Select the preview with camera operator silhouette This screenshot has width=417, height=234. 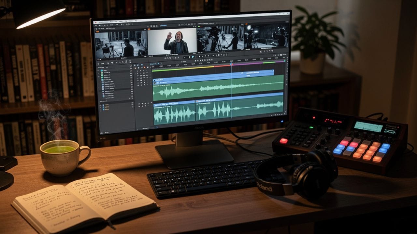(220, 38)
